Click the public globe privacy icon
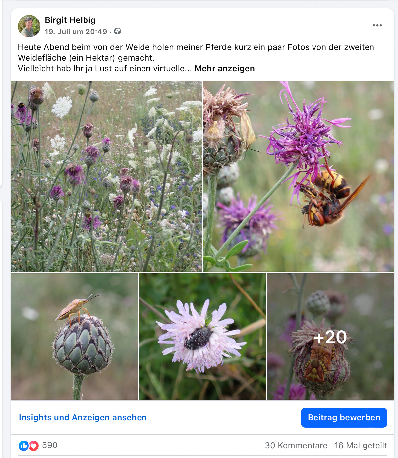The height and width of the screenshot is (458, 398). [117, 31]
